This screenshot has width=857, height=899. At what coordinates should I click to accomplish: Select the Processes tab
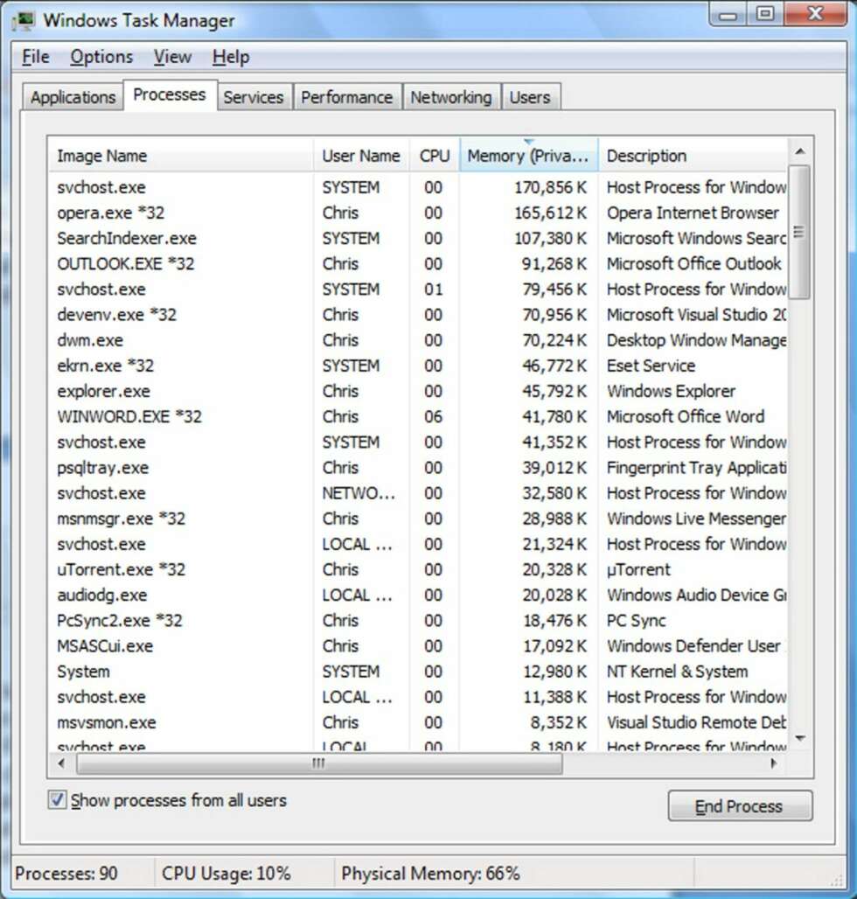pyautogui.click(x=170, y=94)
